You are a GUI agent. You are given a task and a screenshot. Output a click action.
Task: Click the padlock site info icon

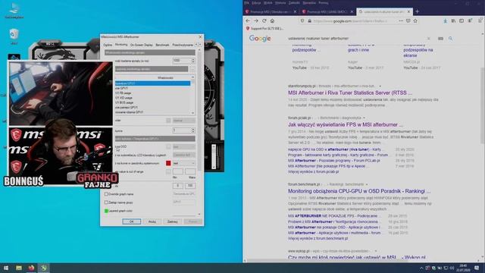point(309,20)
